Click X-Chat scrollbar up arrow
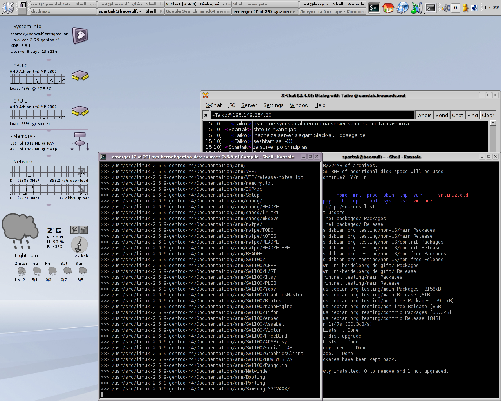 click(493, 123)
